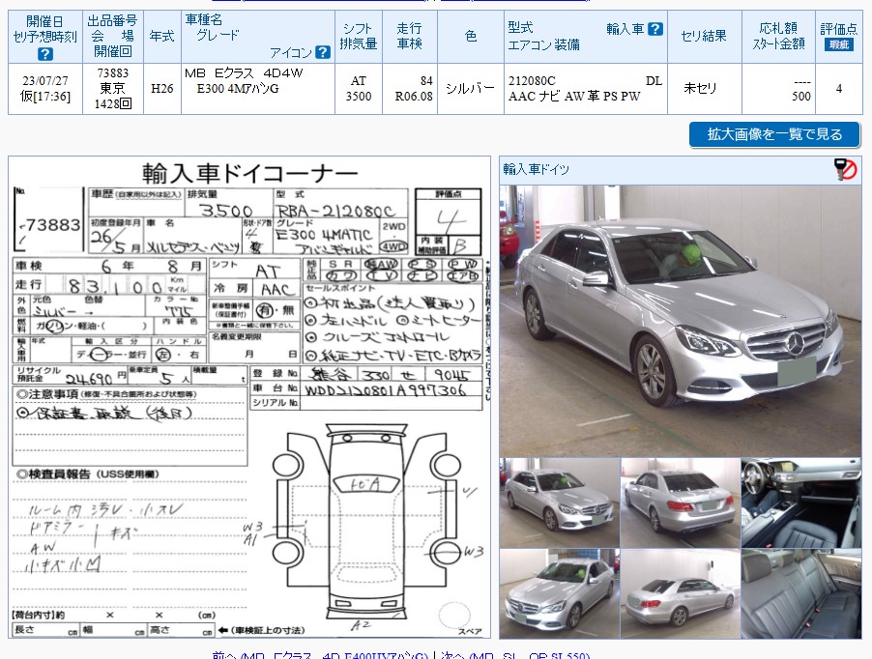Click the 開催日 column header
Screen dimensions: 872x659
tap(45, 37)
